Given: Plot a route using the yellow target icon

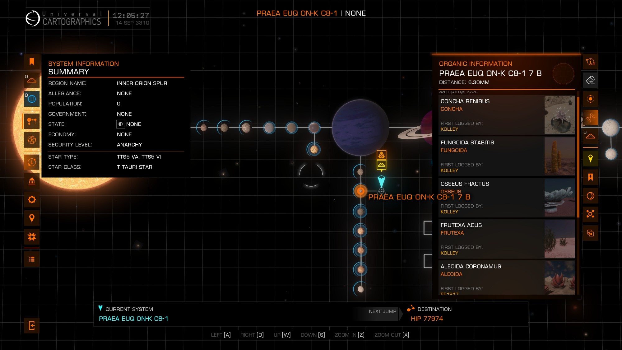Looking at the screenshot, I should 590,159.
